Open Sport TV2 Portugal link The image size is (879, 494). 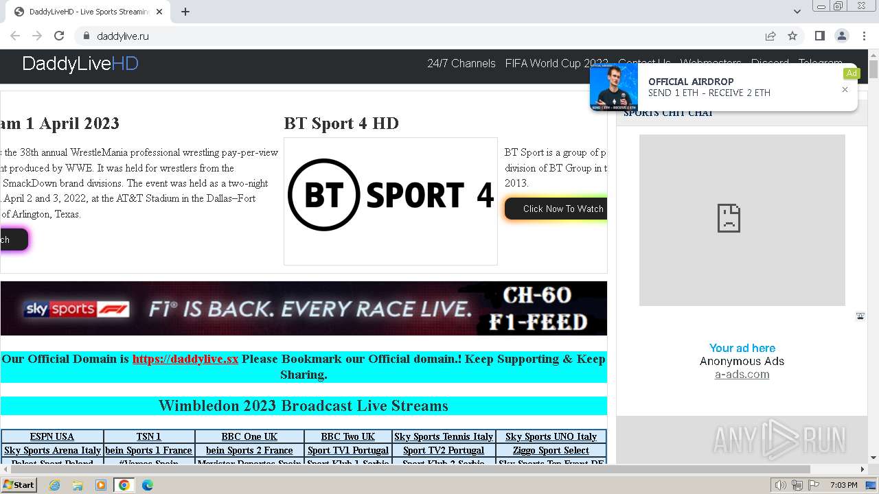pos(444,450)
